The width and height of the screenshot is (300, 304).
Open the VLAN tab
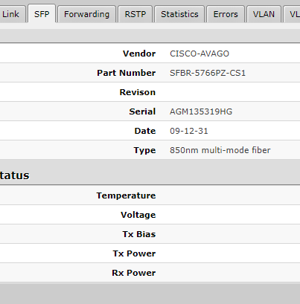click(264, 14)
